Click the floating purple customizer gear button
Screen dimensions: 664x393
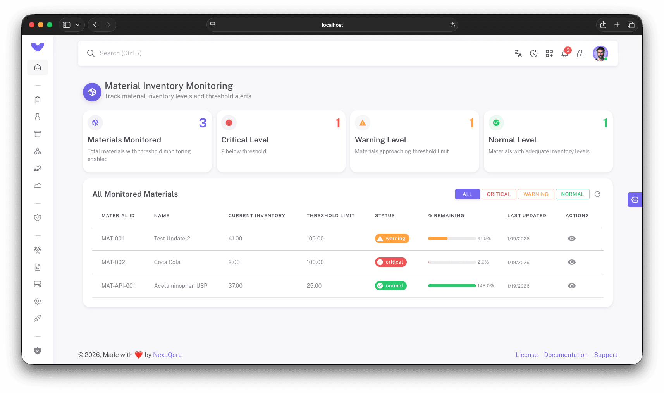635,200
